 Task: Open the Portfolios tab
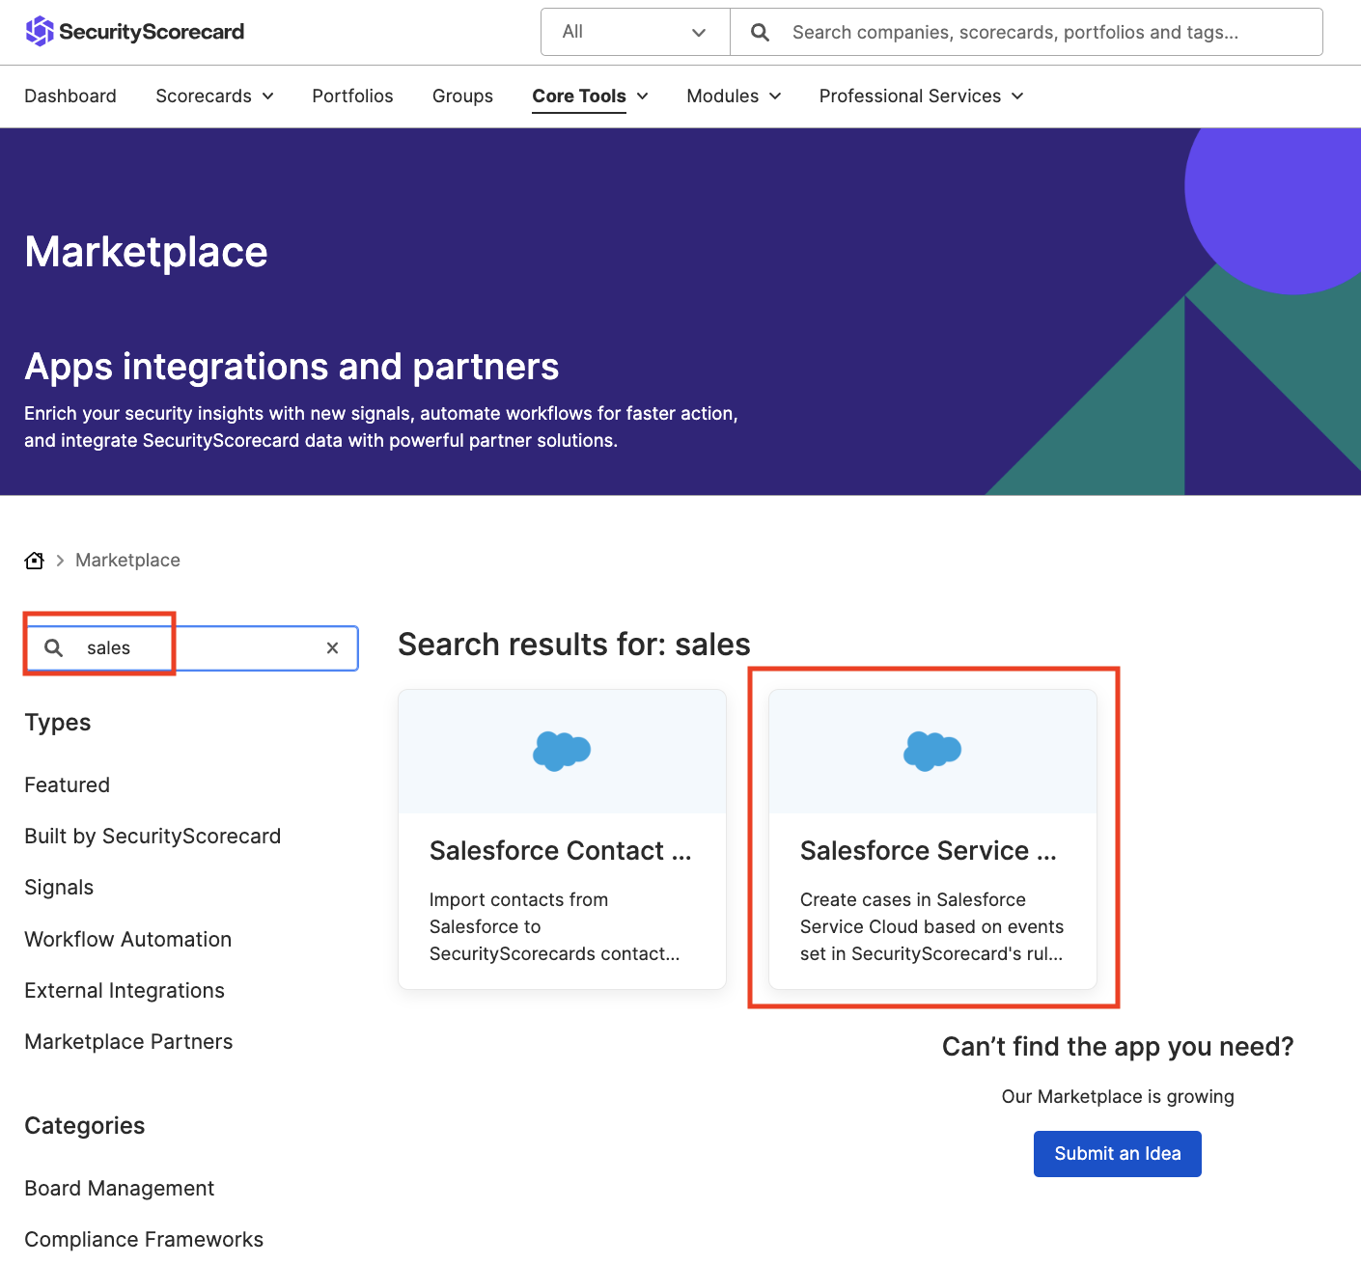352,96
